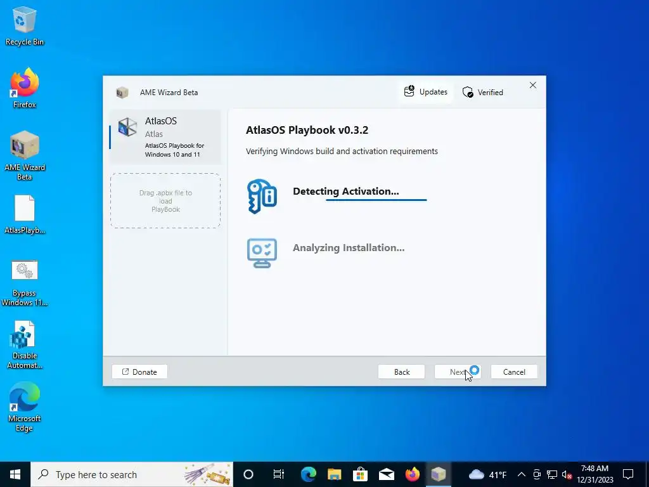
Task: Click the Detecting Activation progress bar
Action: (x=376, y=200)
